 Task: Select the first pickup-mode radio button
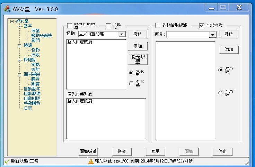220,69
